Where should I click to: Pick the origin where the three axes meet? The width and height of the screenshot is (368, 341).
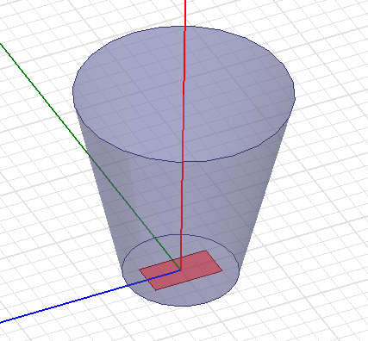pyautogui.click(x=180, y=270)
